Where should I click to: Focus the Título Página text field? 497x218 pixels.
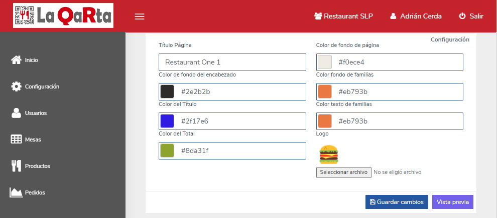click(232, 62)
